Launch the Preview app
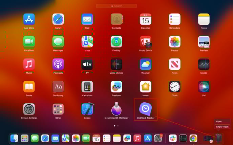The height and width of the screenshot is (145, 233). click(x=204, y=42)
